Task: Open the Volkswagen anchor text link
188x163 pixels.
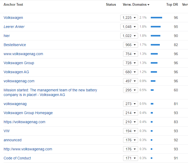Action: coord(13,18)
